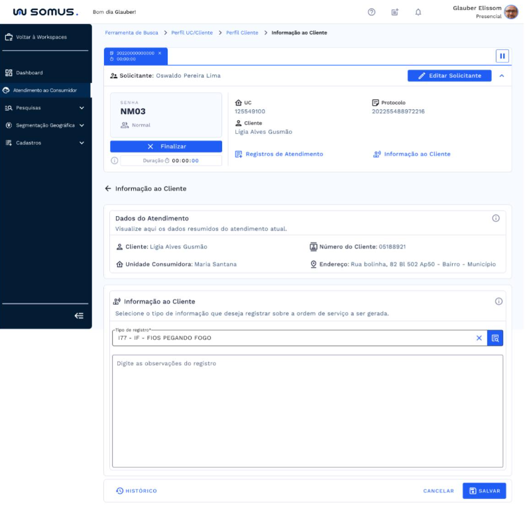Click the Editar Solicitante button
The height and width of the screenshot is (505, 525).
pos(449,76)
